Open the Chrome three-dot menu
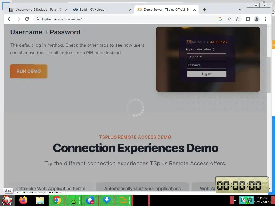275x206 pixels. click(265, 19)
